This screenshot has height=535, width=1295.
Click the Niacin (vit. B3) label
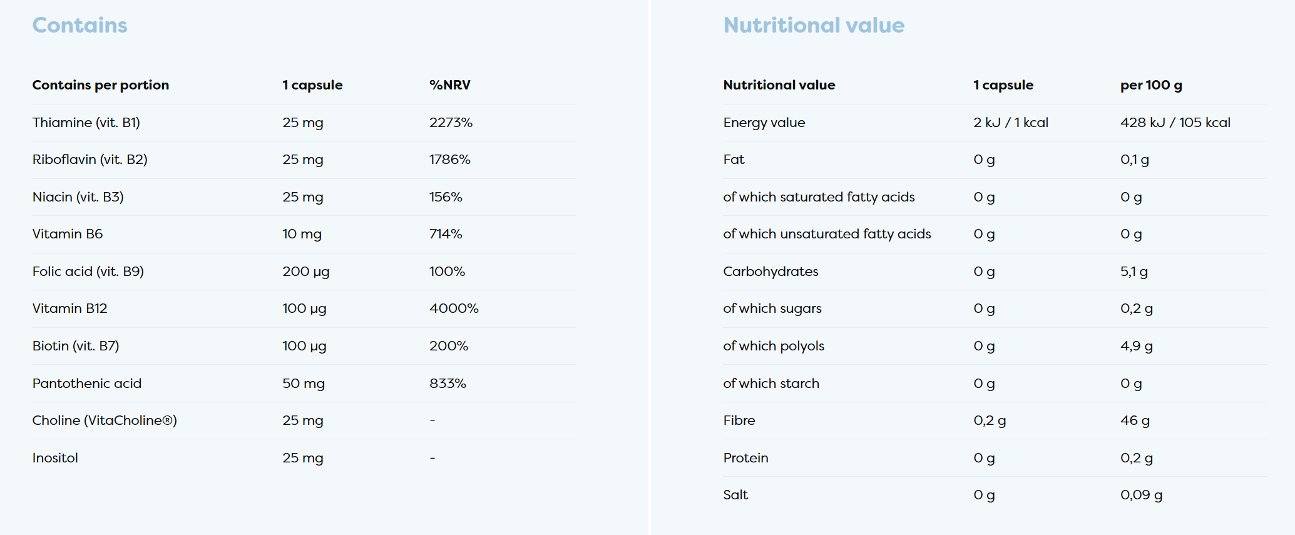[x=78, y=197]
